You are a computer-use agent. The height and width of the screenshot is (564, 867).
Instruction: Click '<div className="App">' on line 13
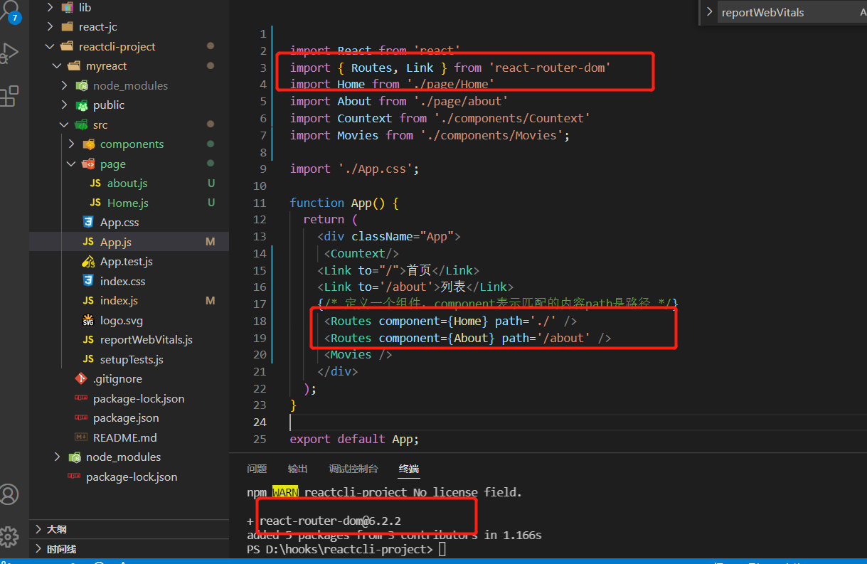(389, 237)
